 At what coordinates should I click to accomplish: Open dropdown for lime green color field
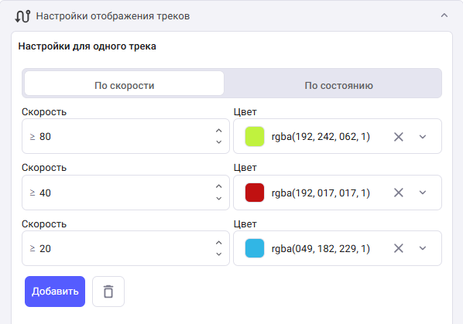[x=423, y=137]
